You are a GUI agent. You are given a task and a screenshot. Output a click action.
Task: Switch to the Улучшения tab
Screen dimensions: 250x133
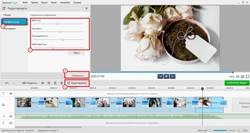tap(9, 28)
